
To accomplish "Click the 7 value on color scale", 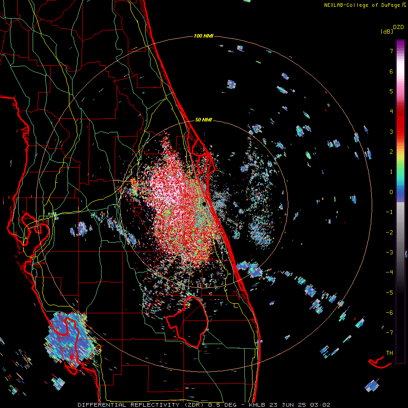I will pyautogui.click(x=391, y=51).
